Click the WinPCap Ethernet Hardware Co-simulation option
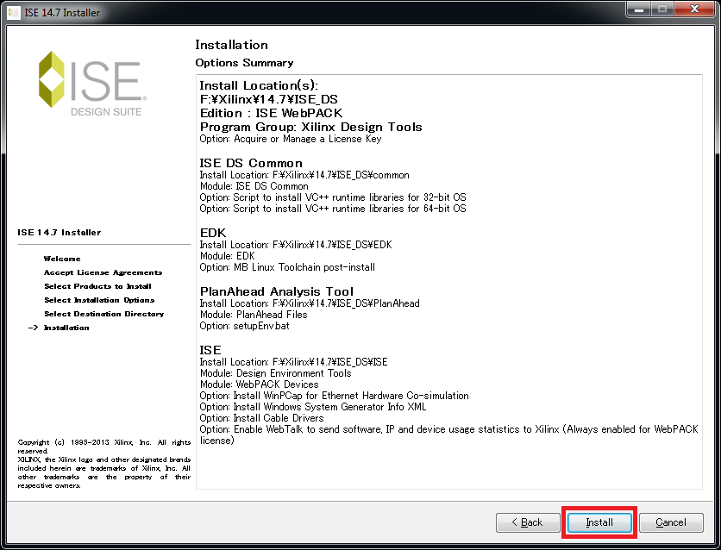721x550 pixels. click(x=335, y=396)
